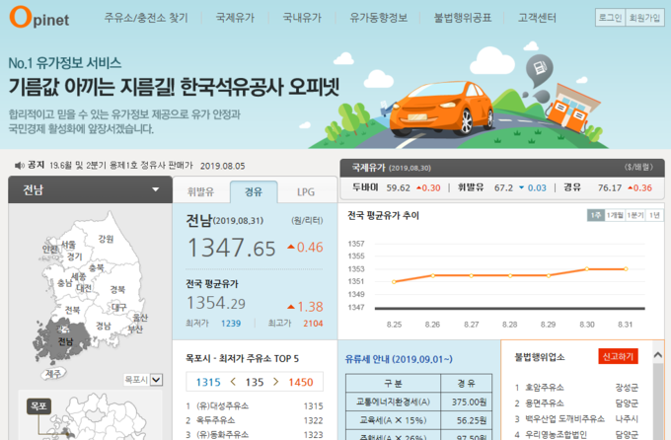This screenshot has height=440, width=671.
Task: Switch to the LPG tab
Action: tap(306, 191)
